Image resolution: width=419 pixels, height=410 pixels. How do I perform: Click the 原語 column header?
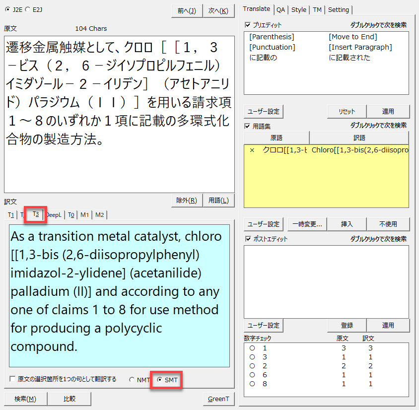(x=276, y=138)
